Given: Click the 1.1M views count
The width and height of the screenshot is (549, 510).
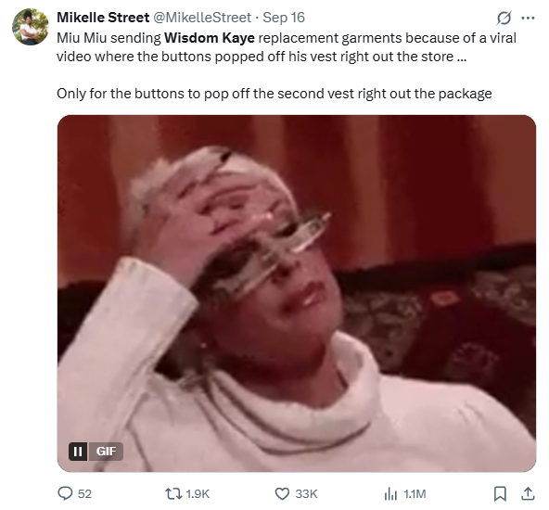Looking at the screenshot, I should (x=415, y=494).
